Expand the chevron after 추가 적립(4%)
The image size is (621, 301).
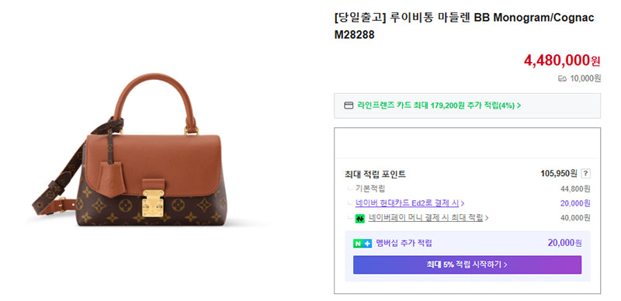[x=519, y=106]
